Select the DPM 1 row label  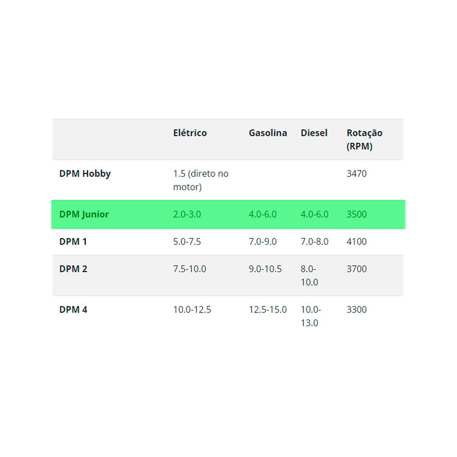coord(73,242)
